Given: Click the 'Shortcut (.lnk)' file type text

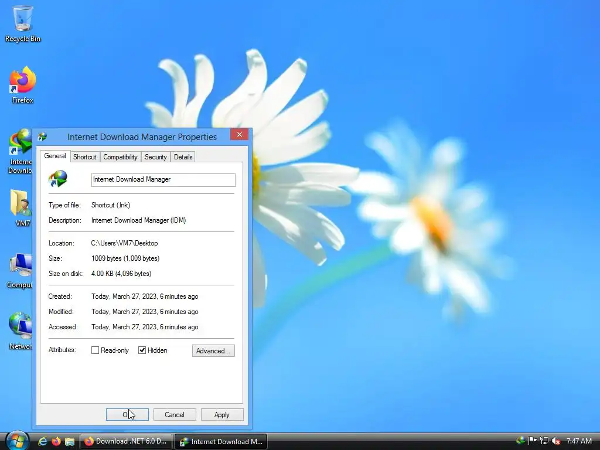Looking at the screenshot, I should coord(111,205).
